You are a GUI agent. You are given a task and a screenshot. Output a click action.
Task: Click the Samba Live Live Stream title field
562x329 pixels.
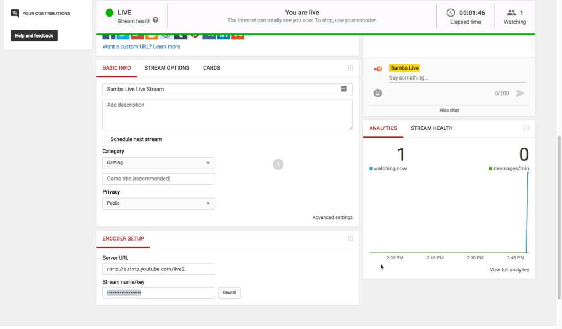[227, 89]
